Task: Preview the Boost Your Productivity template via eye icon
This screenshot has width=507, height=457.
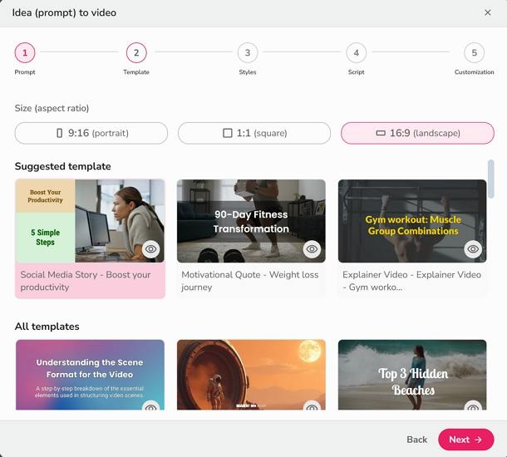Action: [150, 249]
